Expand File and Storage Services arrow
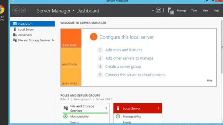The image size is (223, 125). pyautogui.click(x=53, y=40)
